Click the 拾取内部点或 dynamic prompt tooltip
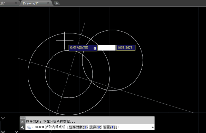 point(80,48)
